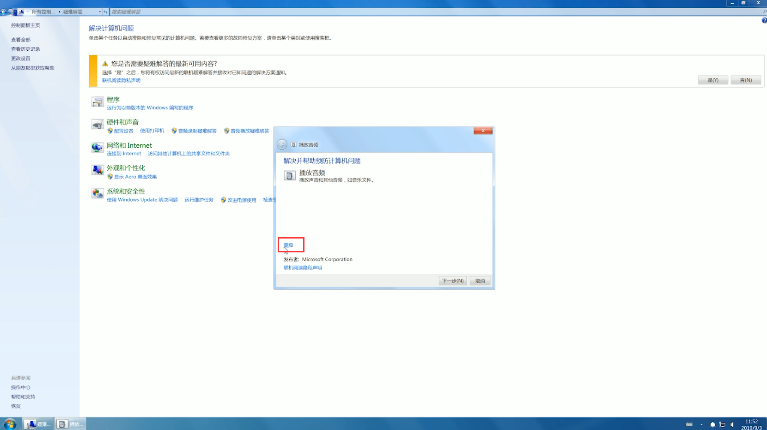
Task: Open 连接到 Internet link
Action: click(124, 154)
